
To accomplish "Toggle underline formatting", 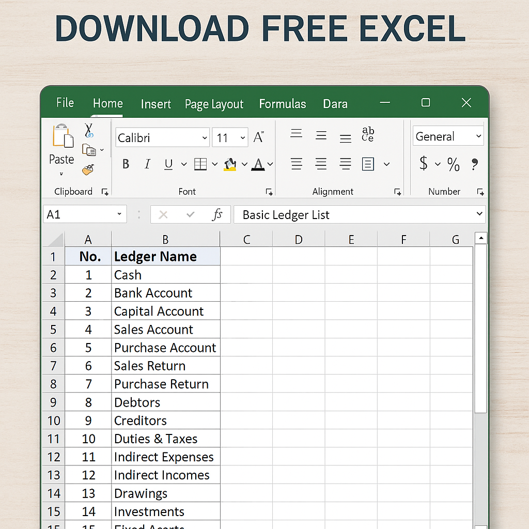I will click(x=168, y=163).
